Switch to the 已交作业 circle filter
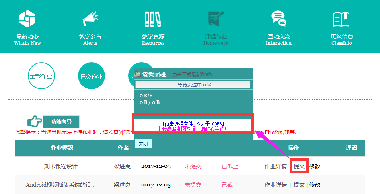This screenshot has width=380, height=194. tap(92, 76)
